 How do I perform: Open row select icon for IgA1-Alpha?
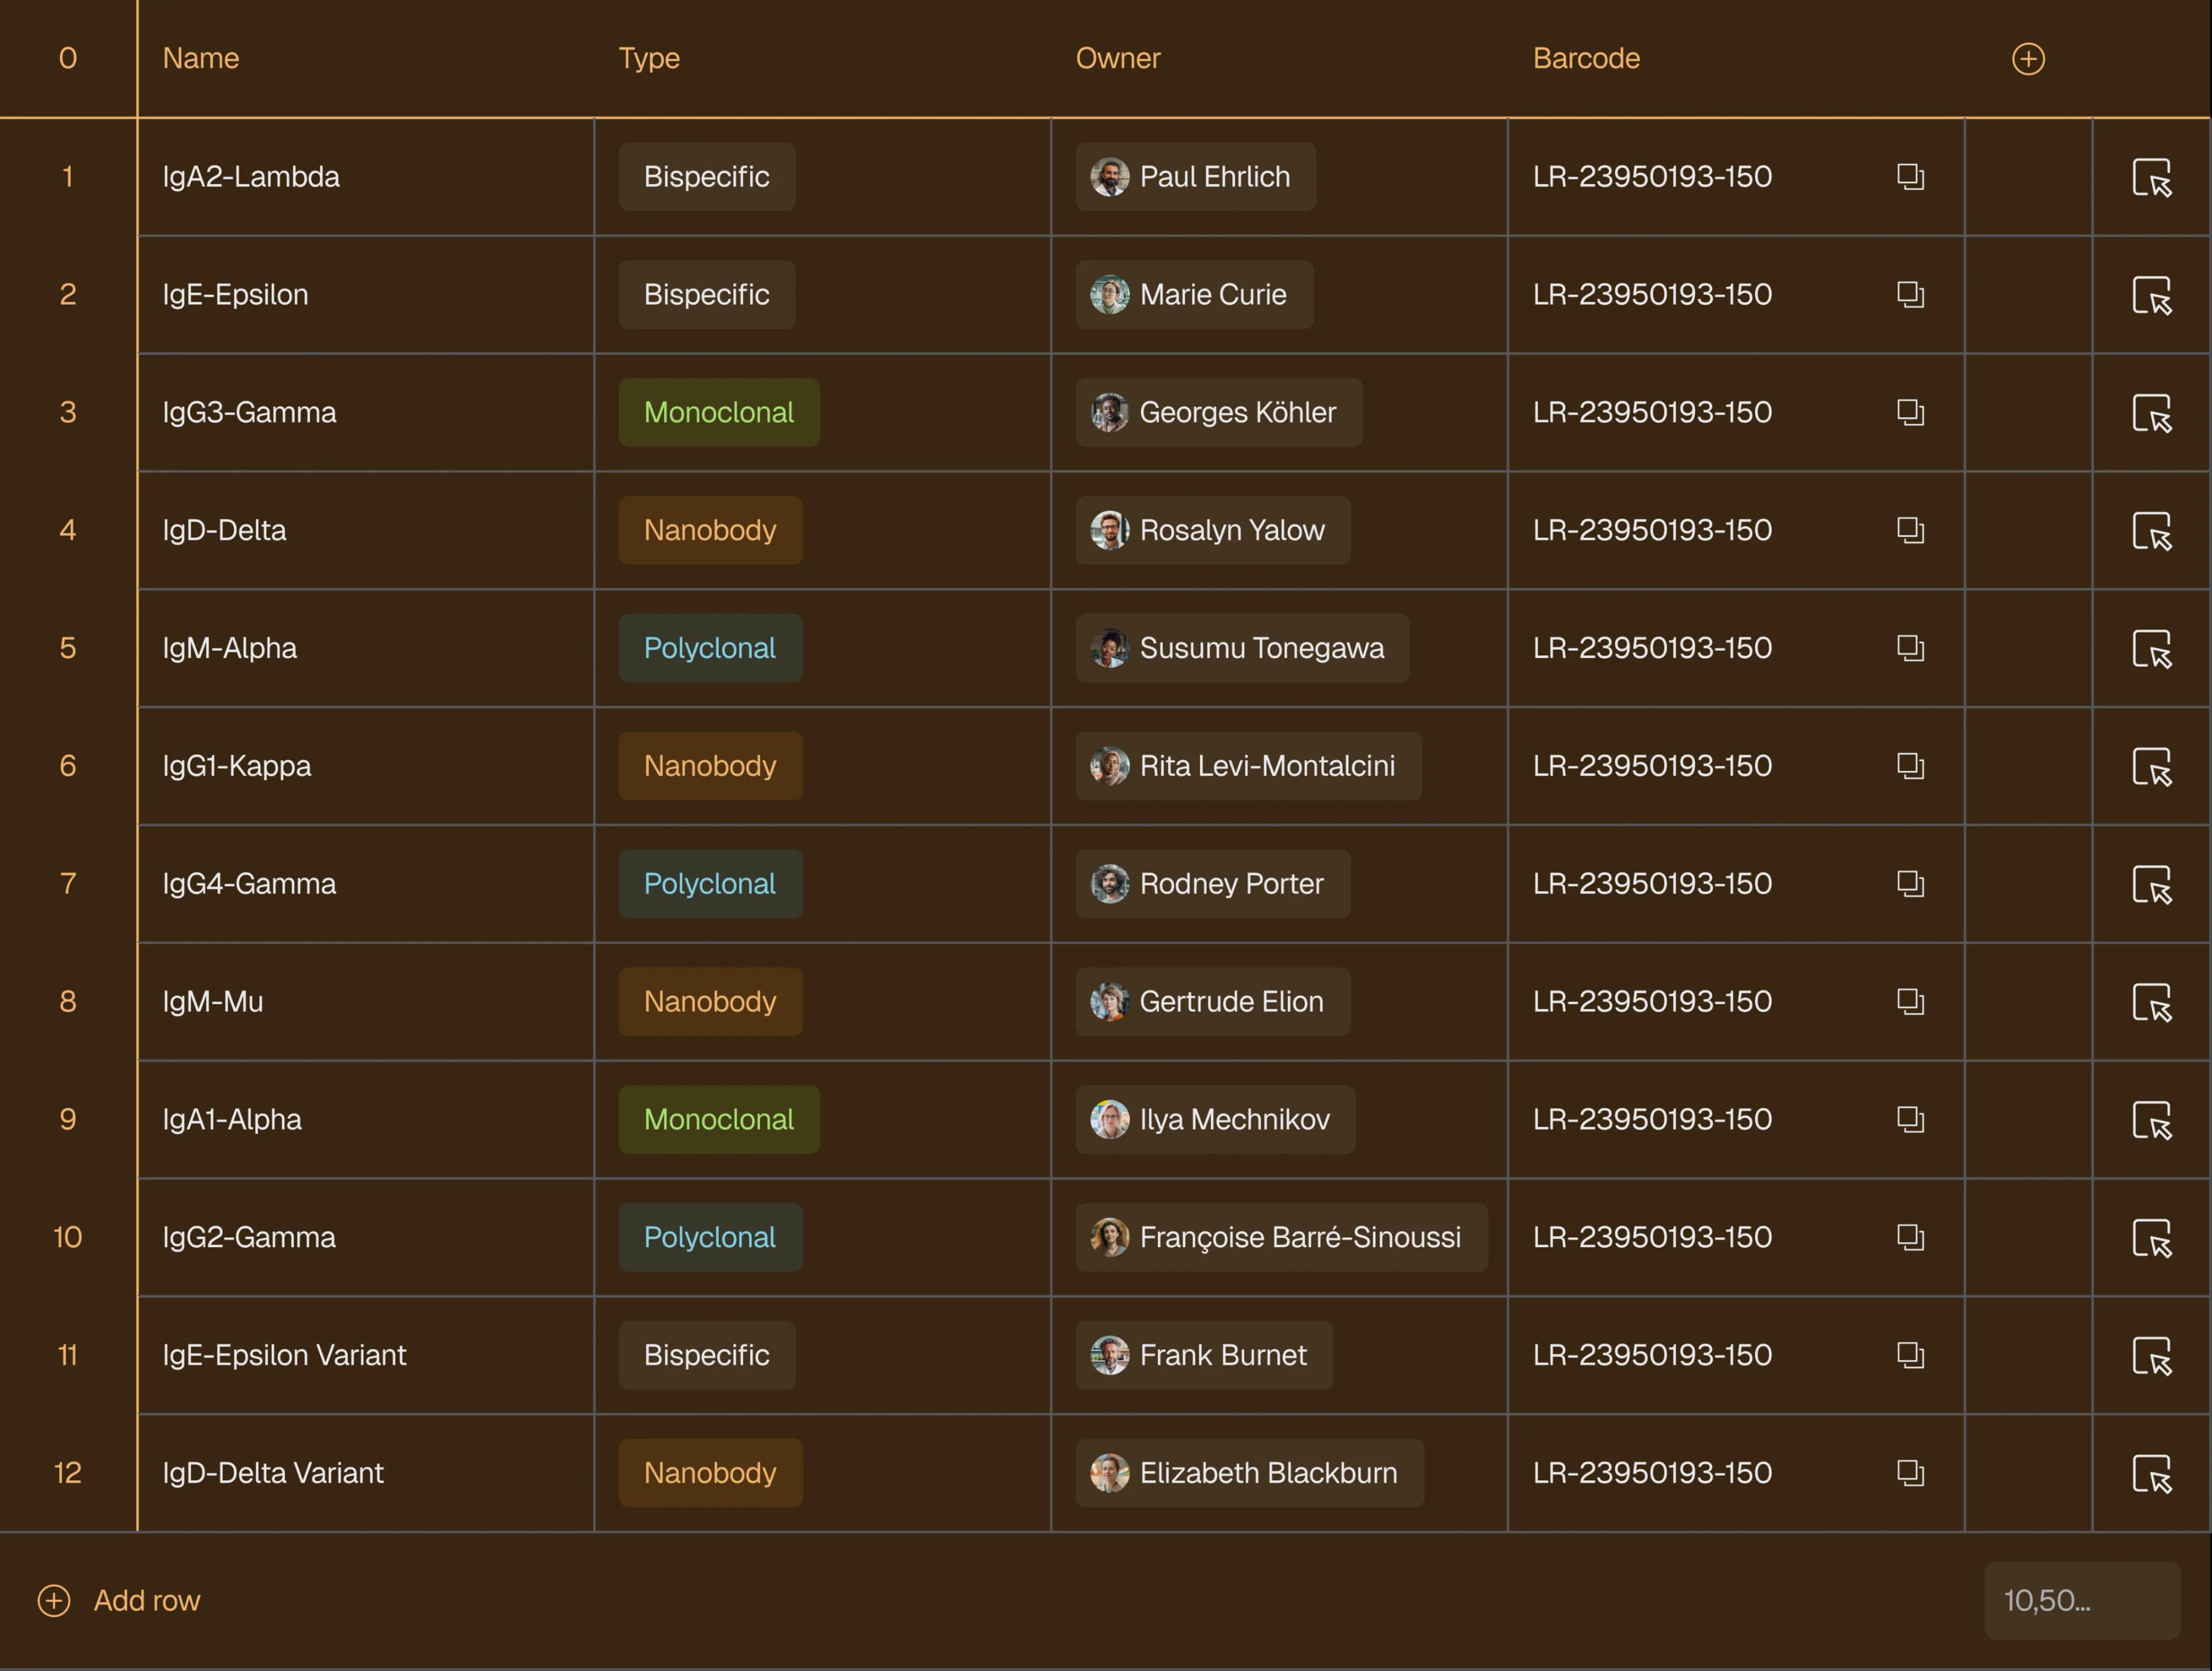tap(2152, 1121)
